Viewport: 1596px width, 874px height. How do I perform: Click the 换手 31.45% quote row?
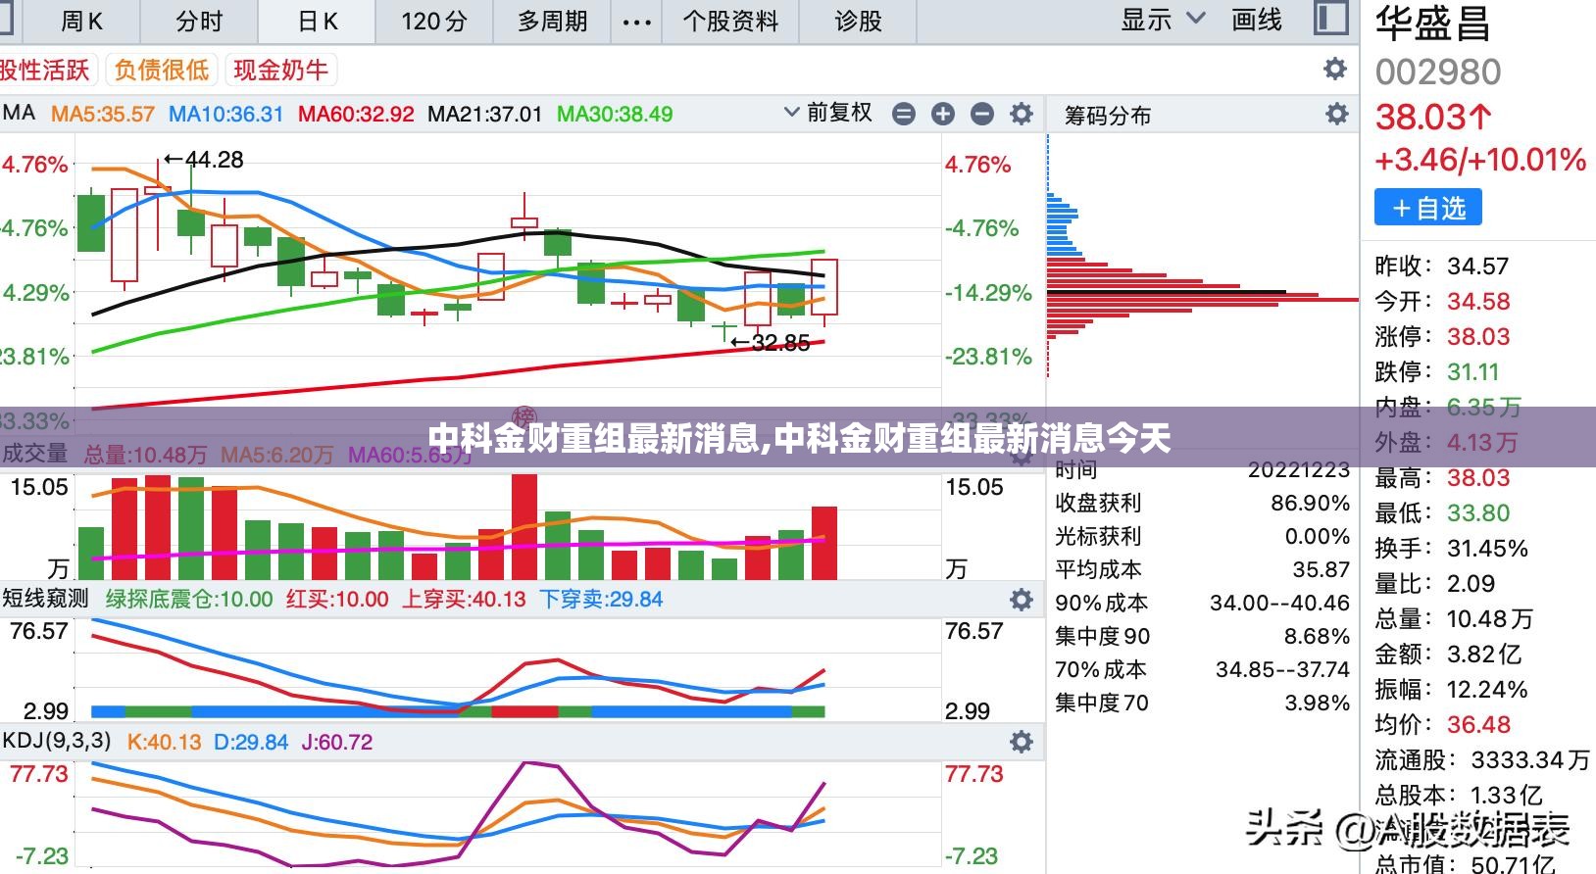[x=1451, y=548]
